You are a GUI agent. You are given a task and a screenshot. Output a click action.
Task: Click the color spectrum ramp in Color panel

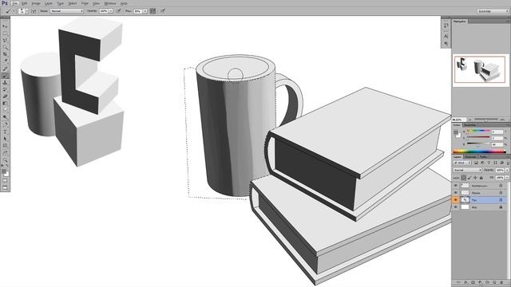[x=480, y=151]
